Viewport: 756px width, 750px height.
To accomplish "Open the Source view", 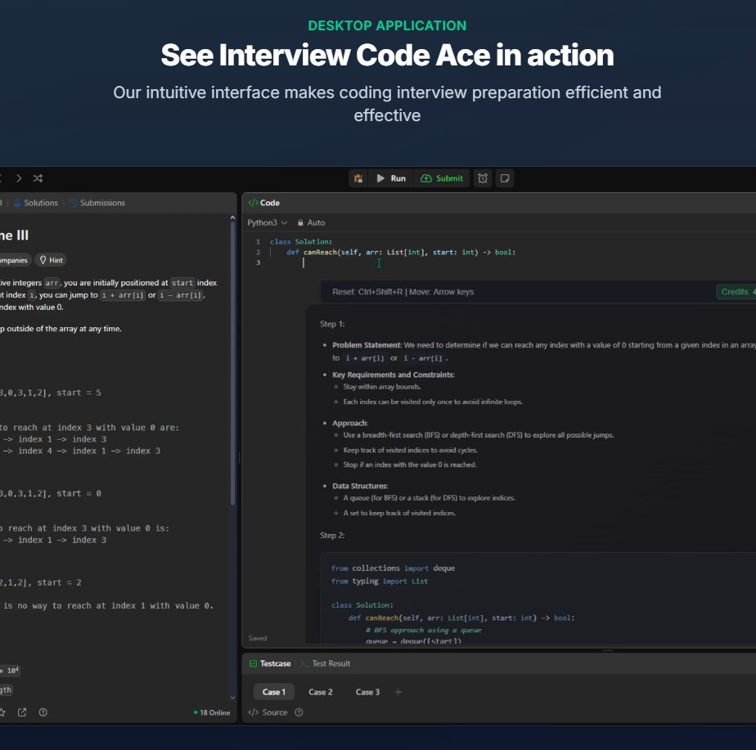I will pos(268,712).
